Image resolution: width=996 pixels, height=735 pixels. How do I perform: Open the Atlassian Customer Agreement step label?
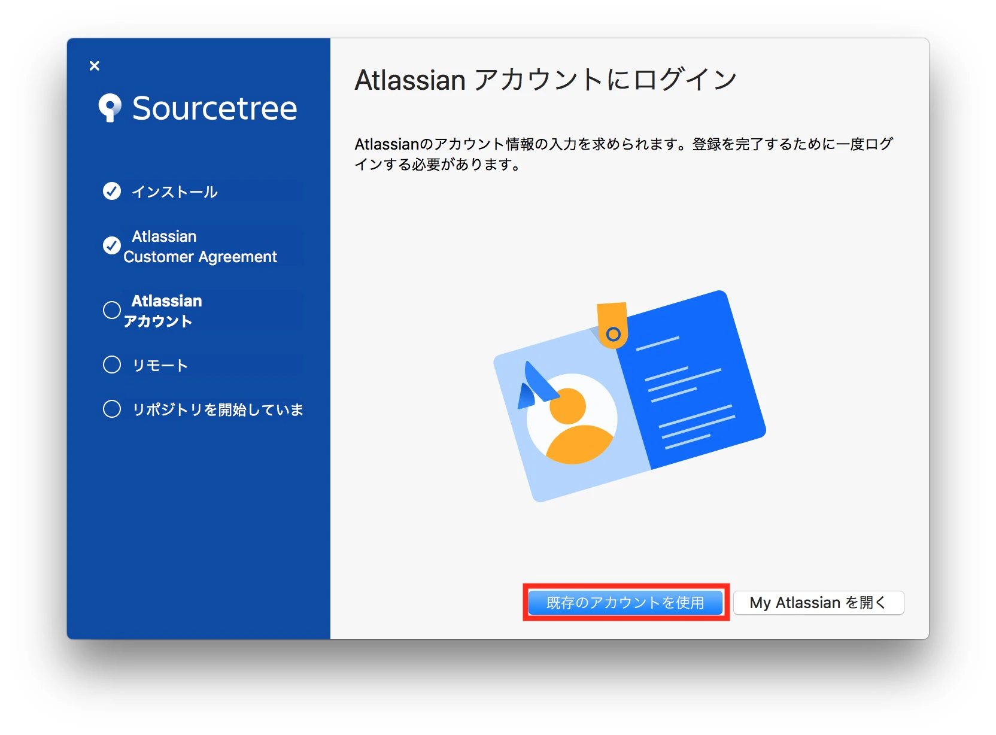(201, 247)
